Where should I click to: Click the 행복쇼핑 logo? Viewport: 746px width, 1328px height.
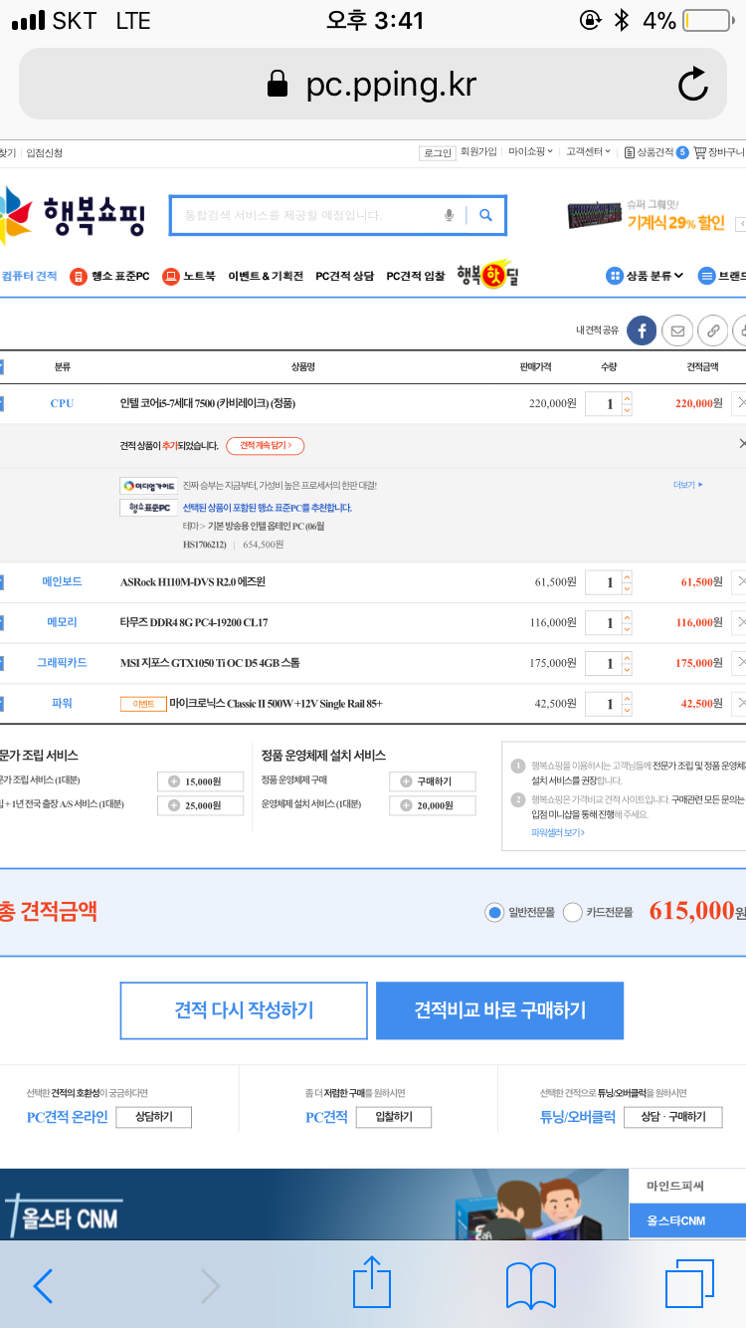pos(73,215)
